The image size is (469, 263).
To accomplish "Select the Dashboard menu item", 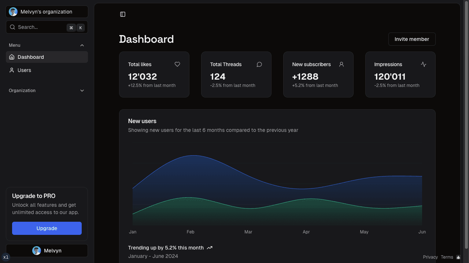I will [x=31, y=57].
